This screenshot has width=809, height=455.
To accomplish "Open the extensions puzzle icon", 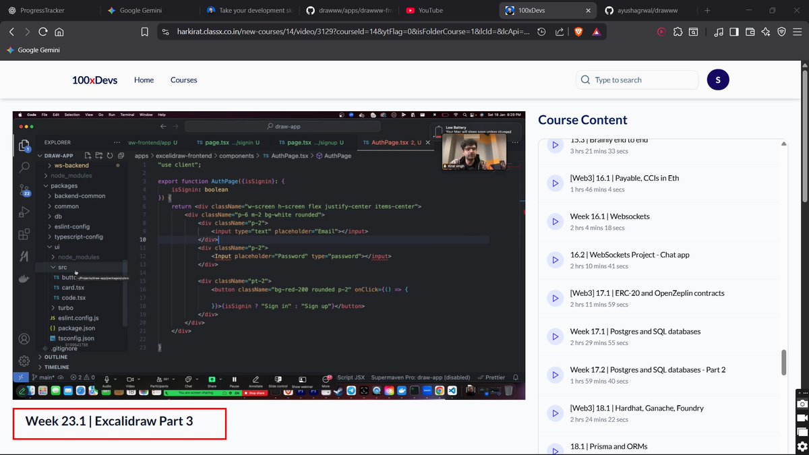I will click(677, 32).
